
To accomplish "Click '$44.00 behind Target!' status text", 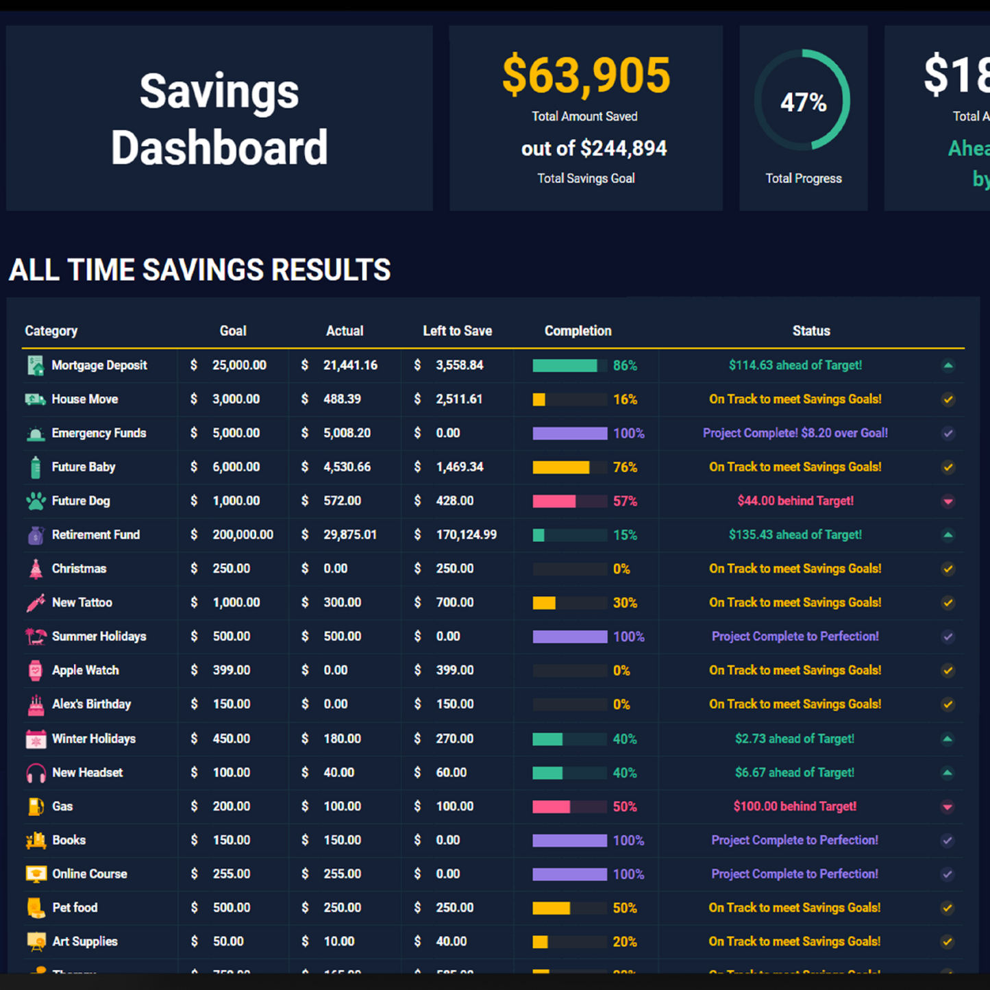I will coord(795,501).
